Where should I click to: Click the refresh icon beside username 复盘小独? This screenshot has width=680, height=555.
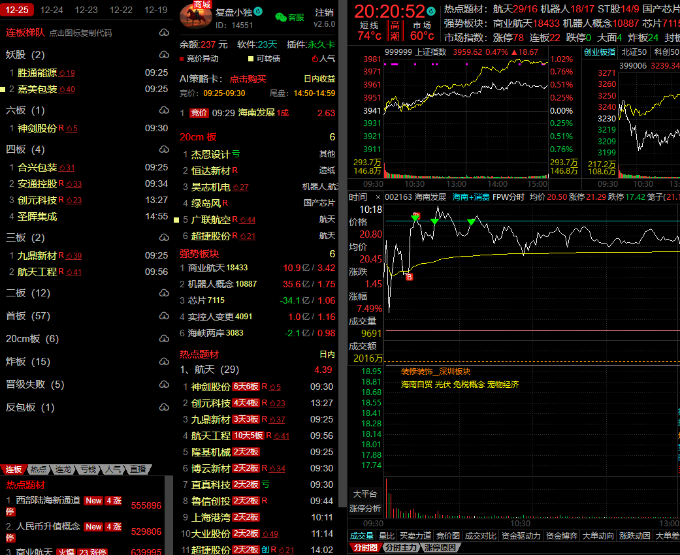coord(258,11)
